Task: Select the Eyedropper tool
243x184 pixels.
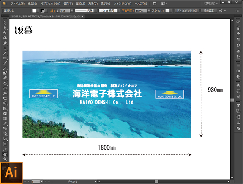Action: pos(5,123)
